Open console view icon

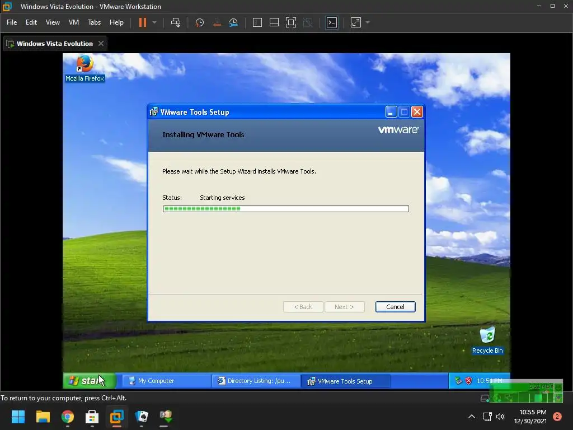332,22
